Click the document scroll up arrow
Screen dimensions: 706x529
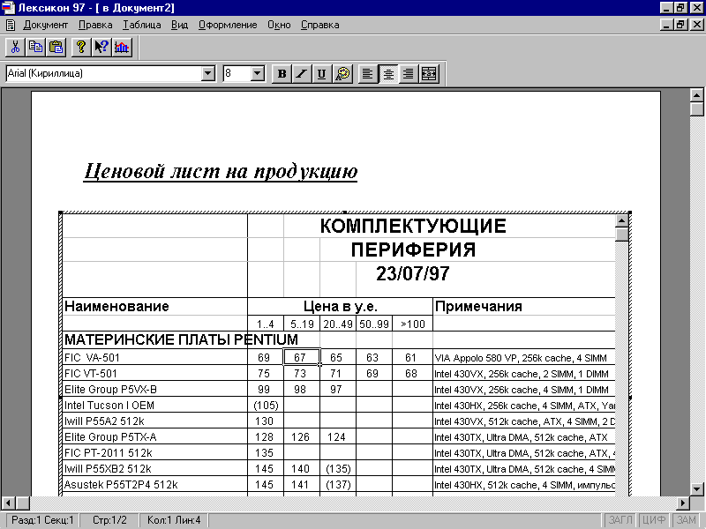coord(696,95)
